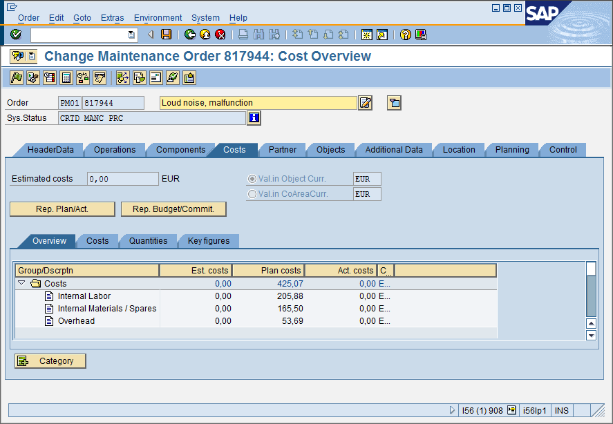Click the green checkmark Enter icon
Screen dimensions: 613x424
click(x=16, y=35)
